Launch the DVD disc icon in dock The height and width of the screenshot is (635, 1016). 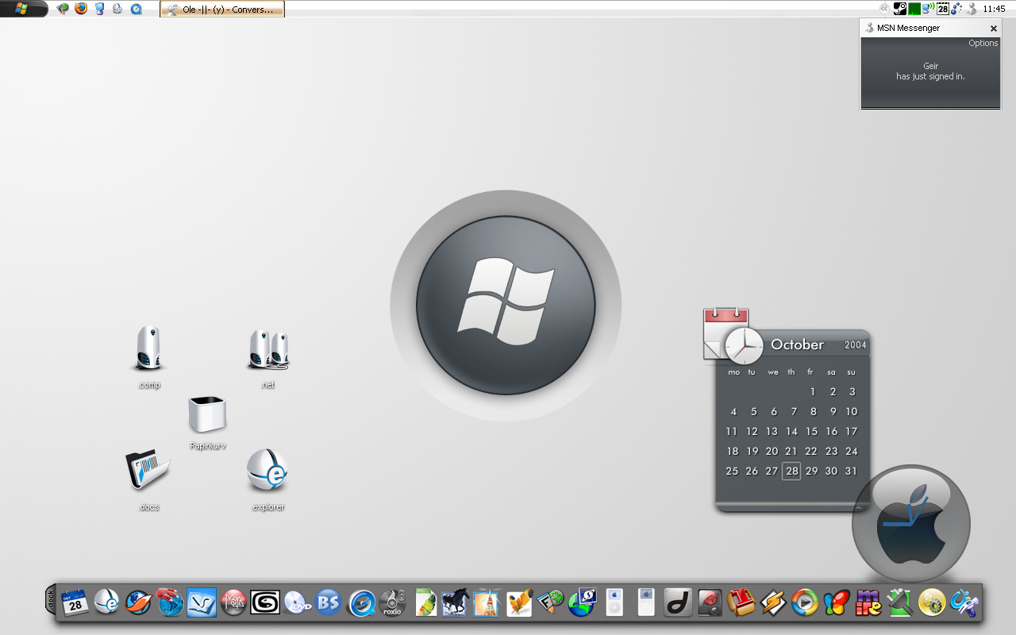click(x=297, y=603)
